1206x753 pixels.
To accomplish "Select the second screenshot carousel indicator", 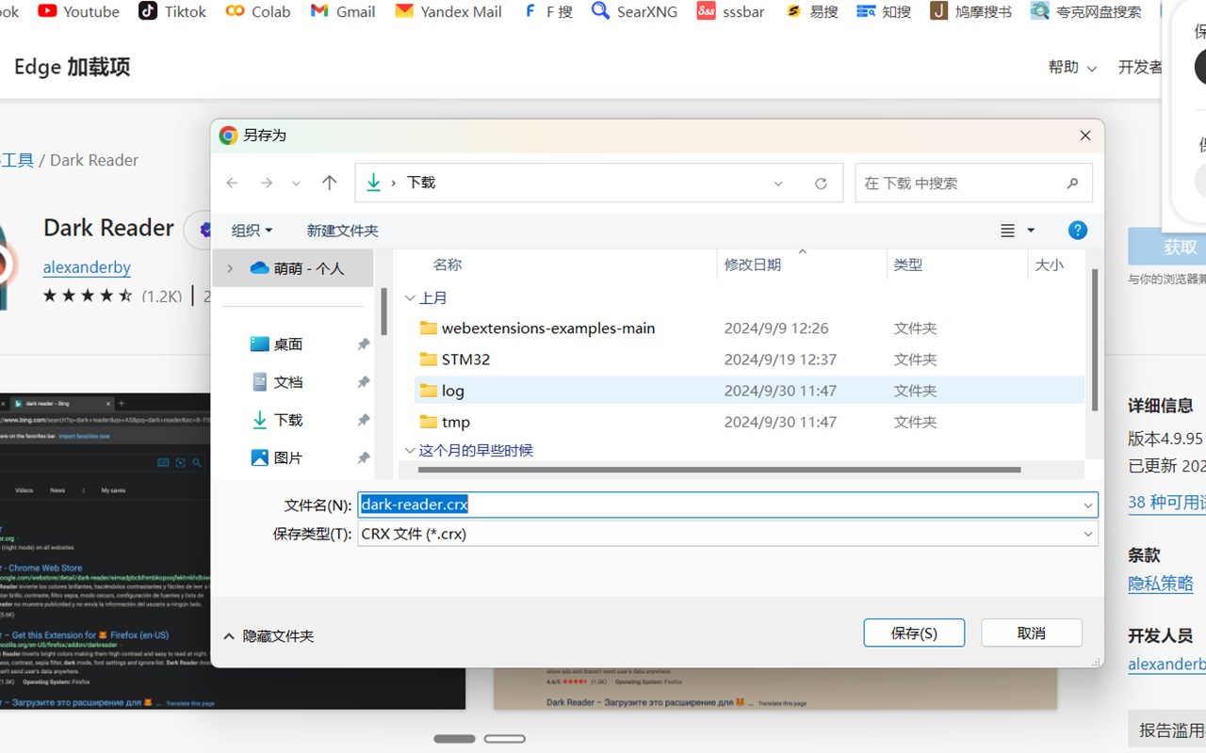I will tap(505, 739).
